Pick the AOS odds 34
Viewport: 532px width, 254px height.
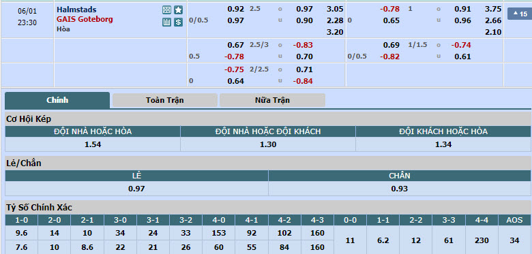(515, 240)
